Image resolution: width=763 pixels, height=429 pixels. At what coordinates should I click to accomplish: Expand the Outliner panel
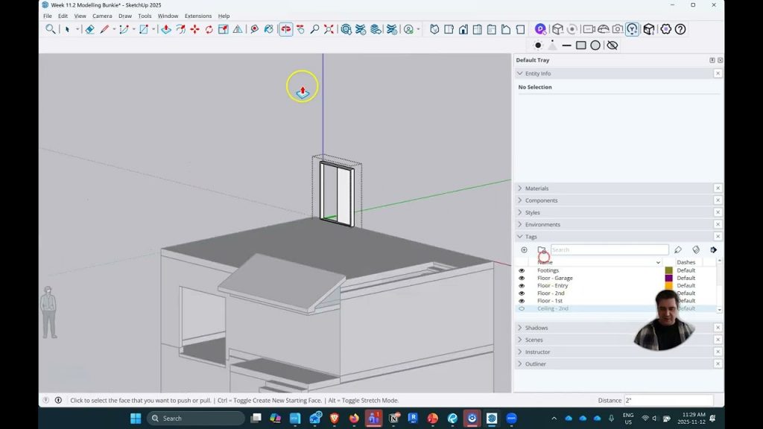(536, 364)
